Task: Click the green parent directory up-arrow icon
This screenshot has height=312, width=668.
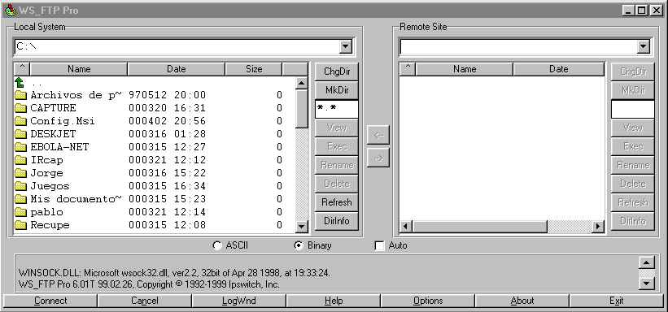Action: (20, 82)
